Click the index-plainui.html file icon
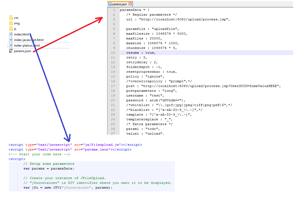Viewport: 295px width, 201px height. pyautogui.click(x=11, y=45)
